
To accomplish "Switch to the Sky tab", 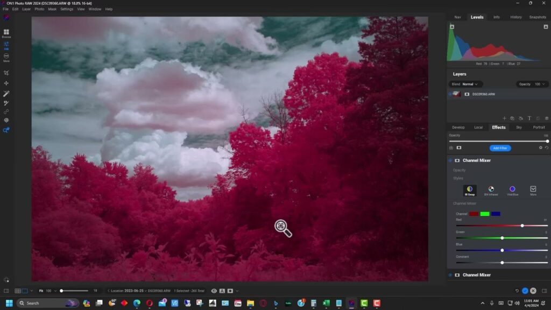I will tap(519, 127).
